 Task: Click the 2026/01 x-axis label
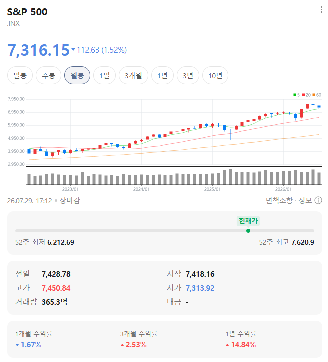pos(283,189)
